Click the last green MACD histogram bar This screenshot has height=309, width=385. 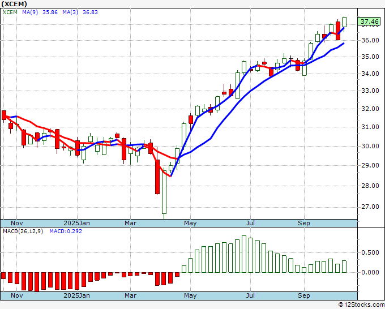pos(344,267)
